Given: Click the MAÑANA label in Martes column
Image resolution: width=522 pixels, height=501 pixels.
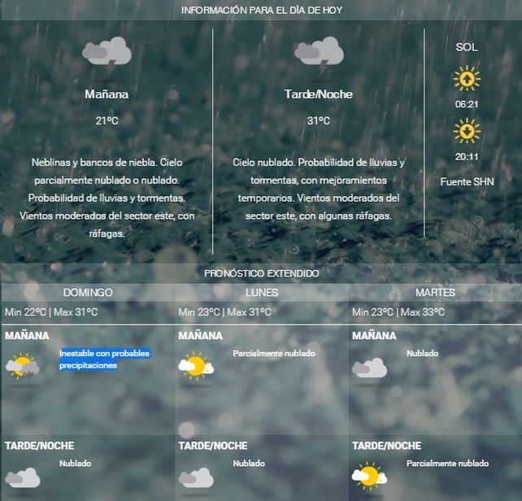Looking at the screenshot, I should click(374, 336).
